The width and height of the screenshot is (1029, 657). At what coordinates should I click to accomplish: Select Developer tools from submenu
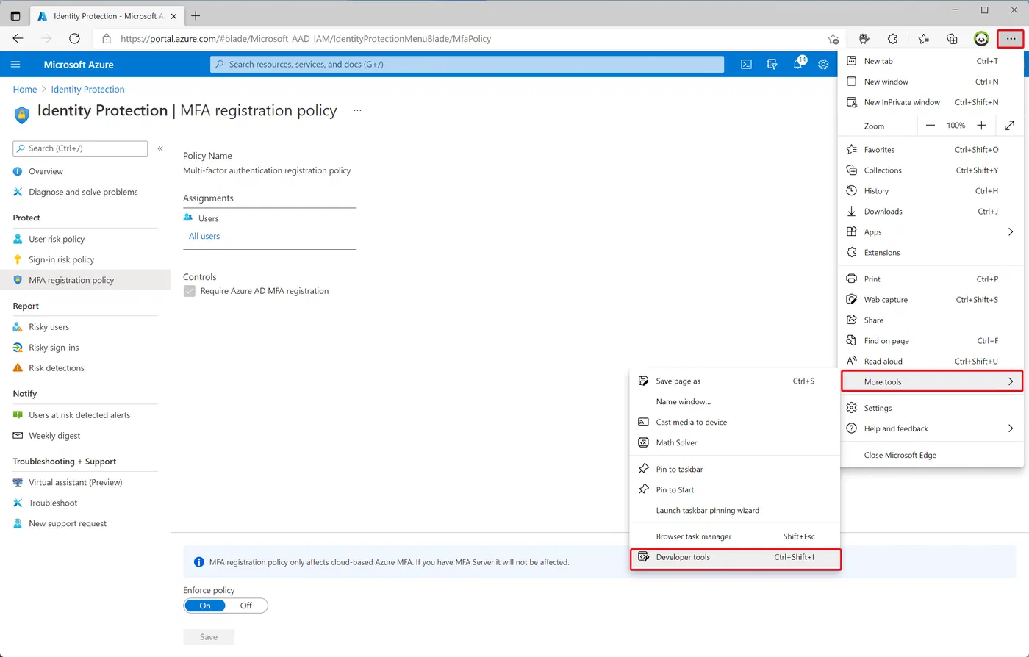(735, 557)
